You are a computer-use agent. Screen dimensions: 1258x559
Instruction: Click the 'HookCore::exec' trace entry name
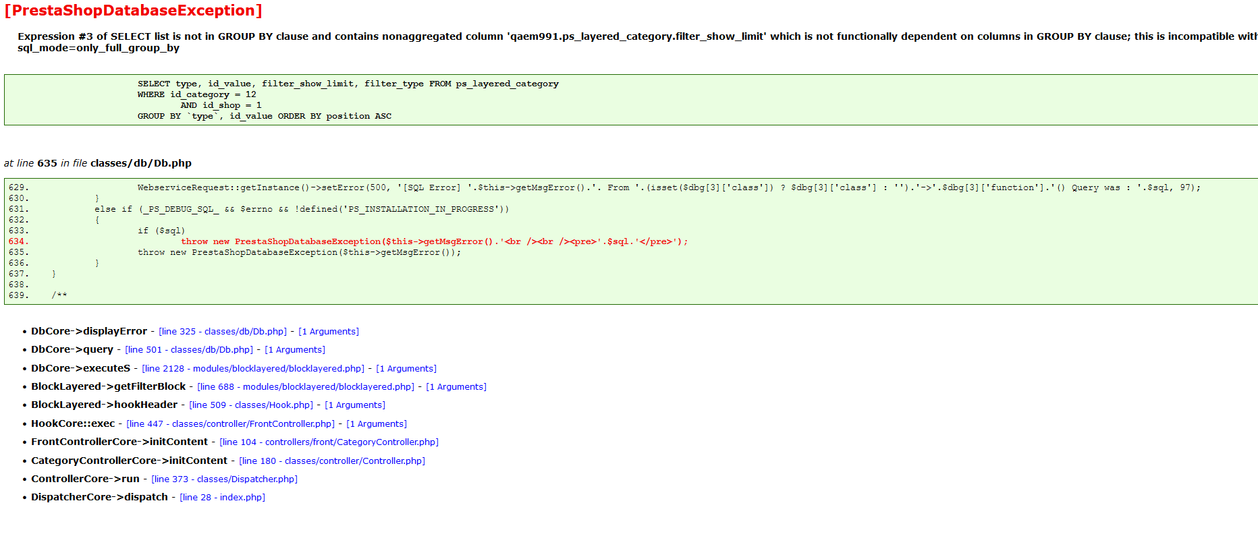tap(73, 423)
